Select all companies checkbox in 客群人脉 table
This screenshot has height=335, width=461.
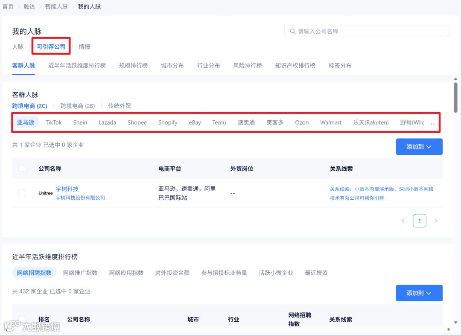(22, 169)
